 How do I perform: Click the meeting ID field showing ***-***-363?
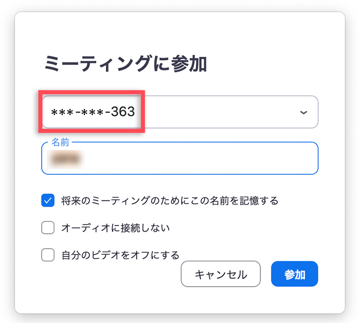(x=93, y=112)
